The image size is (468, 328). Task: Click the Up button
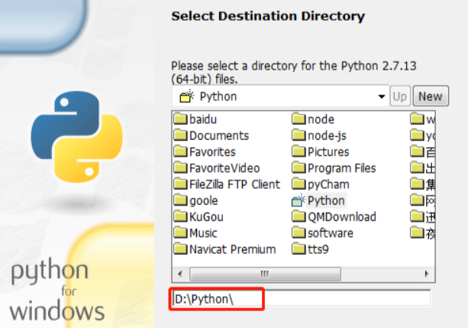point(400,96)
